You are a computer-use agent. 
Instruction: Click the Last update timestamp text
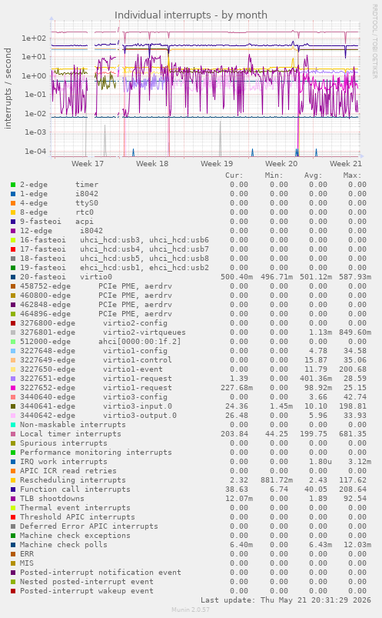(x=286, y=600)
